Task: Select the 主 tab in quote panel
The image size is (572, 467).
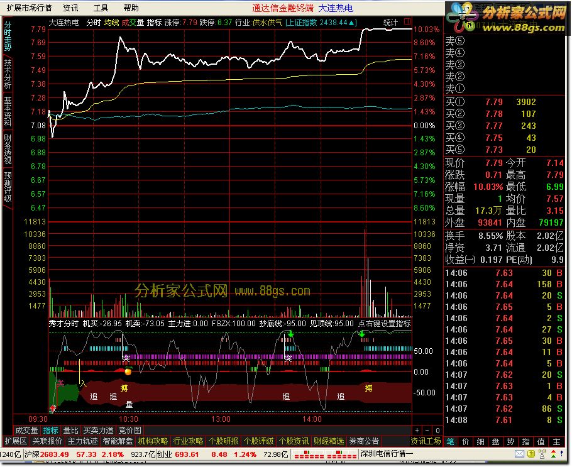Action: [556, 441]
